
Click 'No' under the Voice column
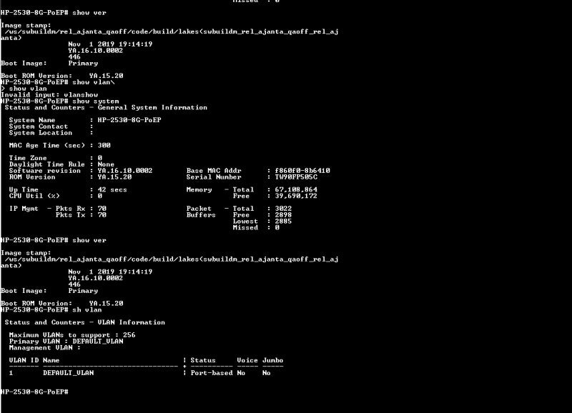pos(241,373)
